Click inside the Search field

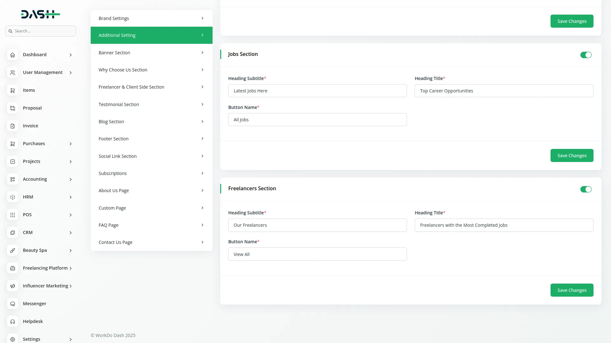pyautogui.click(x=40, y=31)
